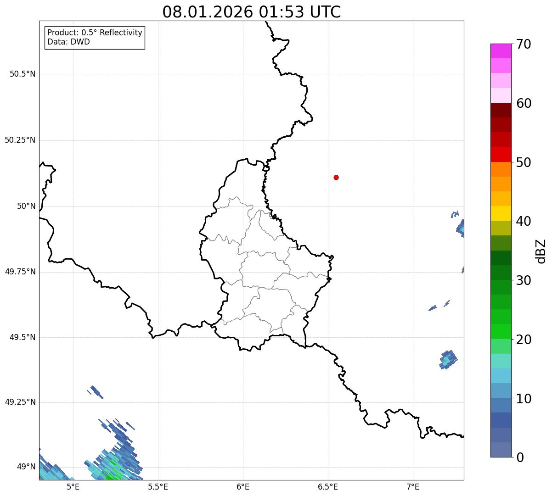The width and height of the screenshot is (552, 496).
Task: Click the "50.25°N" latitude label
Action: 20,140
